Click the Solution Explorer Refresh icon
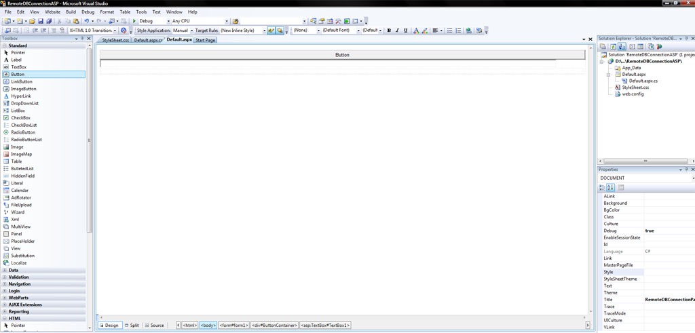This screenshot has height=333, width=695. click(613, 47)
